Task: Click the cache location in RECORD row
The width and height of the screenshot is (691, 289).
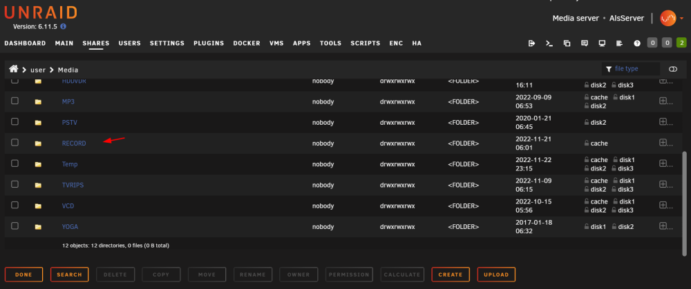Action: click(x=596, y=143)
